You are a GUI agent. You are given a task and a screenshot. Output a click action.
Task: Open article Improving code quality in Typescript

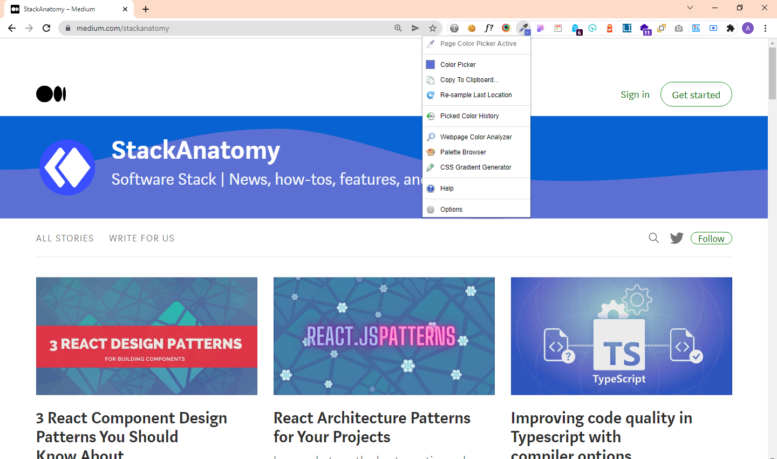coord(602,435)
